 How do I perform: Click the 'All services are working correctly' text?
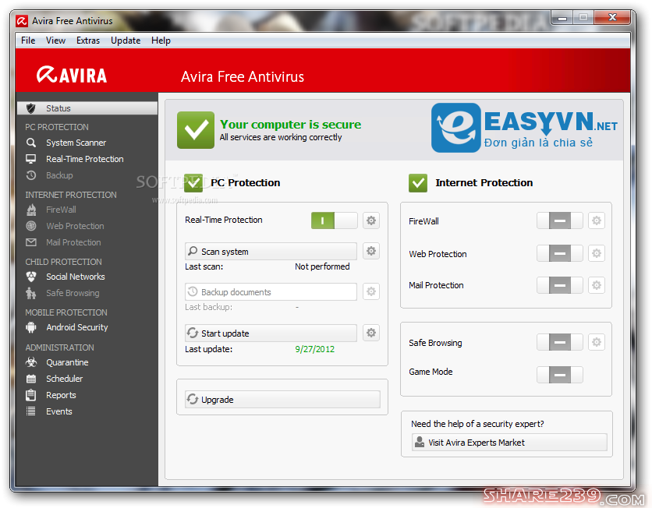pyautogui.click(x=281, y=137)
